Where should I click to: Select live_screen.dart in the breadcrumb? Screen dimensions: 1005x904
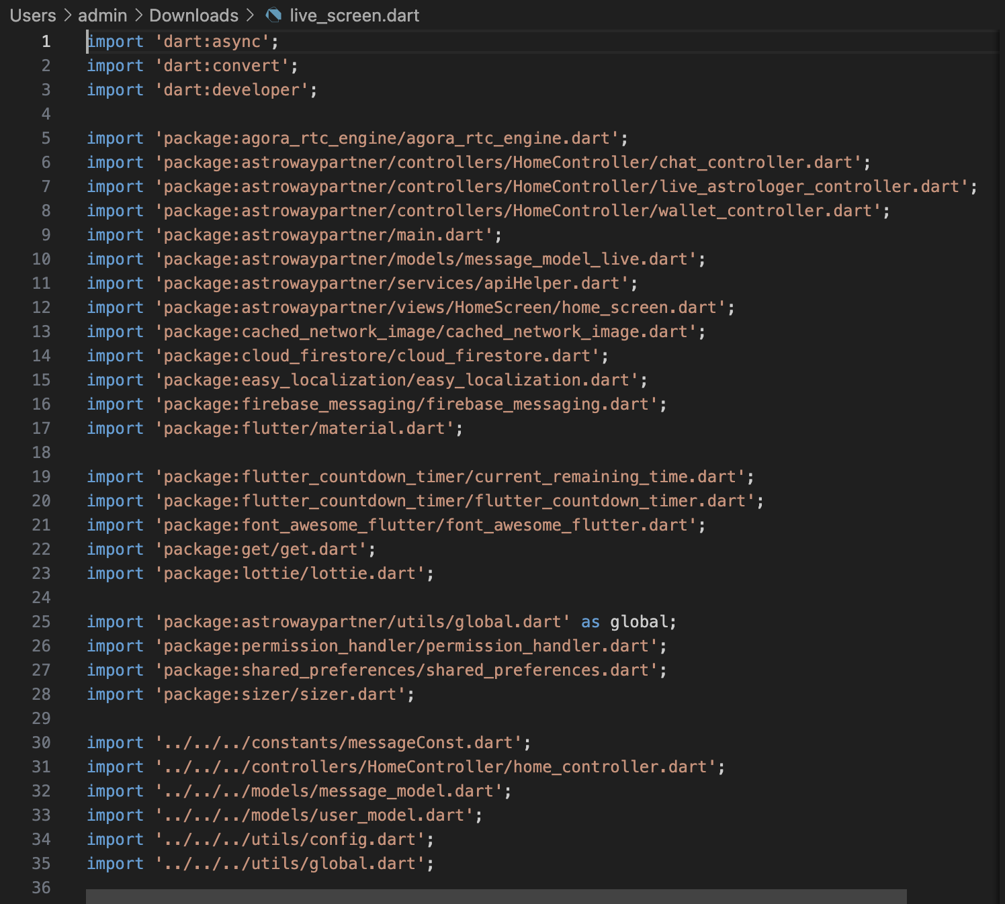coord(354,15)
